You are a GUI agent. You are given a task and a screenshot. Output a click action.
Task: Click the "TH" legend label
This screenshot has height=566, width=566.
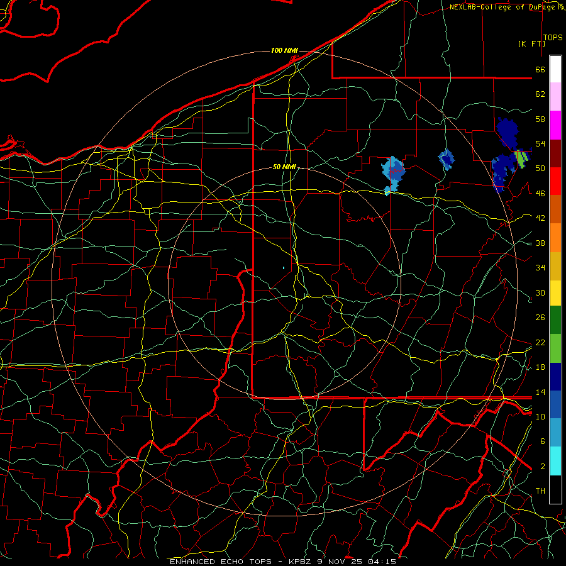pyautogui.click(x=540, y=491)
